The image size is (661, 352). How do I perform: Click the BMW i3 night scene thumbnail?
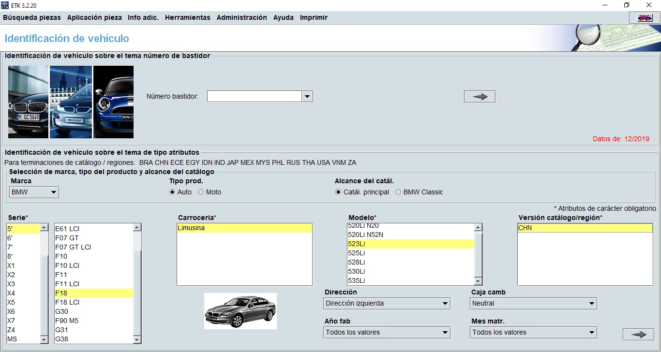71,102
